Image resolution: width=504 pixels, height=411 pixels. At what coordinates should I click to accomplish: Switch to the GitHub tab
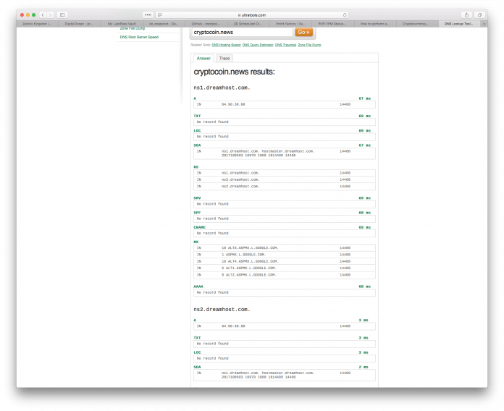(206, 24)
